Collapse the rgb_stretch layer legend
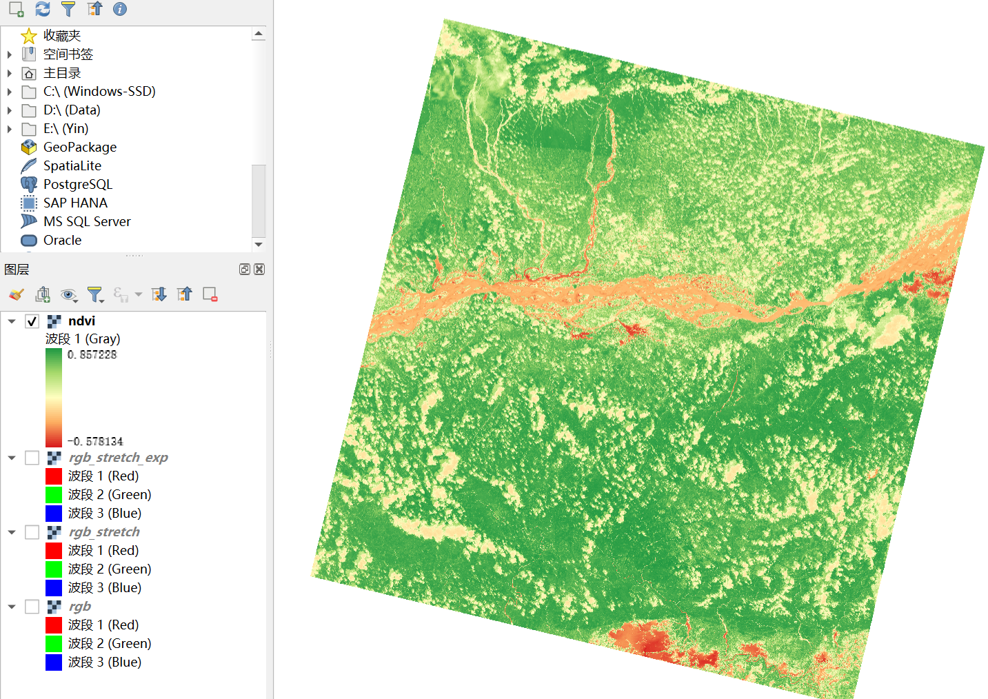The height and width of the screenshot is (699, 988). pyautogui.click(x=12, y=532)
